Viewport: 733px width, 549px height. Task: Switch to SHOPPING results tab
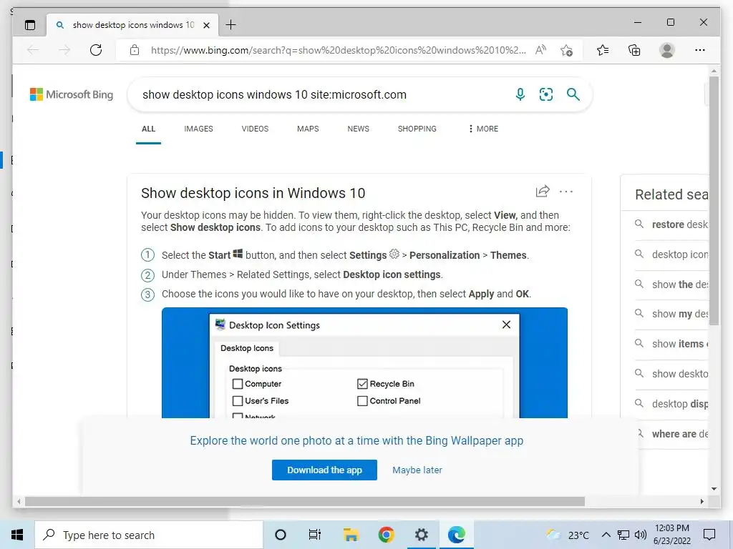(x=417, y=129)
